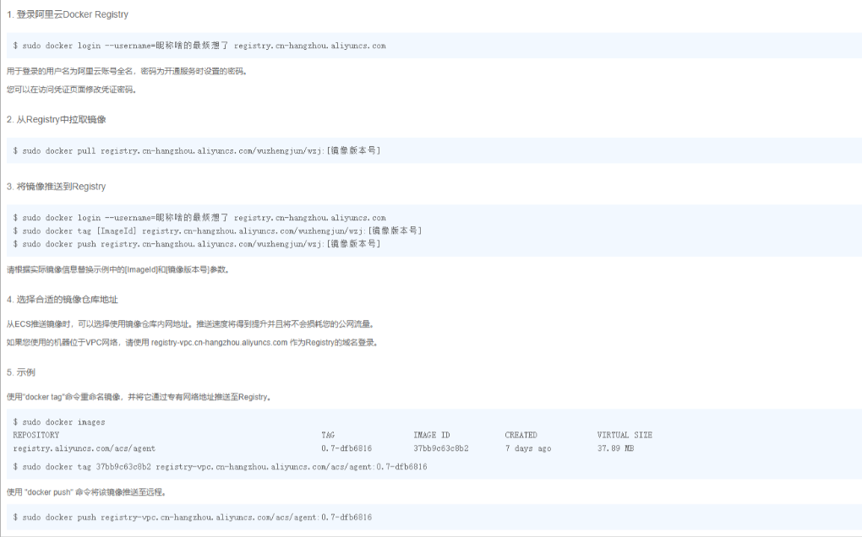862x537 pixels.
Task: Click the CREATED column header
Action: click(521, 435)
